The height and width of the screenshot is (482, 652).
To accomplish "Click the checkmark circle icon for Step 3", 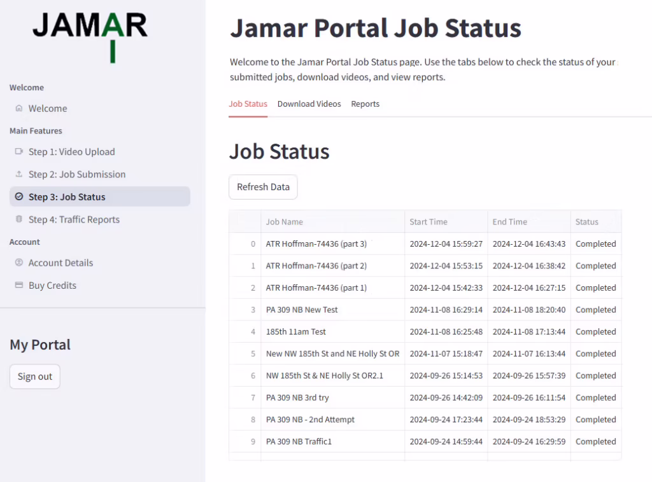I will point(18,196).
